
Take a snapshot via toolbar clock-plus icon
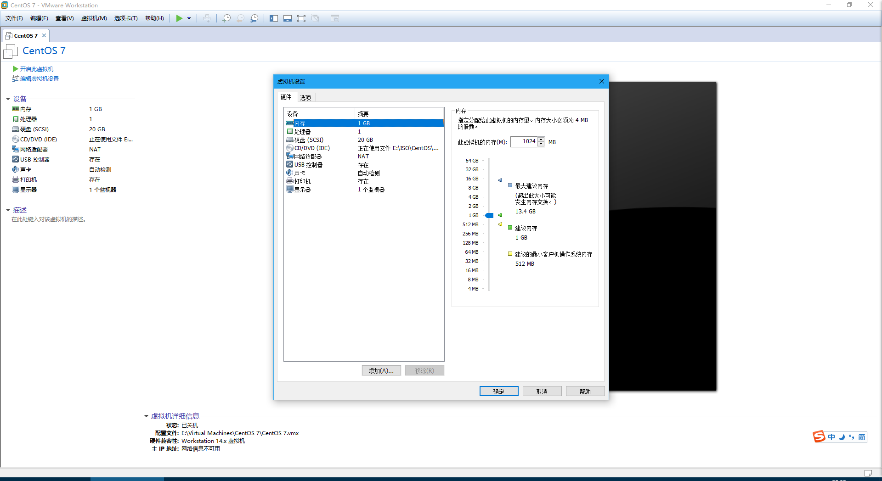(226, 18)
